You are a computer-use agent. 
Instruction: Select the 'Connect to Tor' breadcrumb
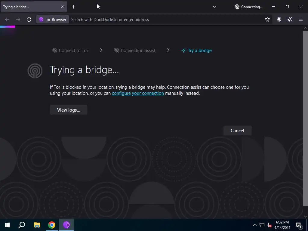point(70,51)
